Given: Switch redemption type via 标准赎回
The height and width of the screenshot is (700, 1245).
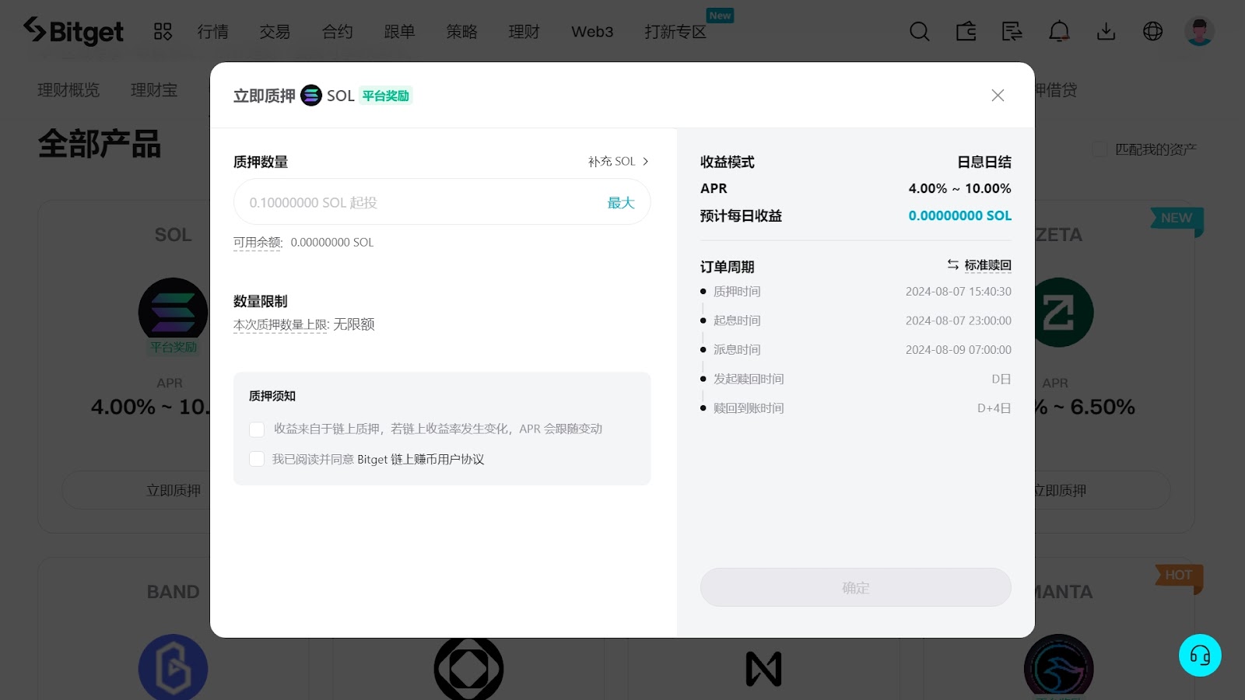Looking at the screenshot, I should [988, 265].
